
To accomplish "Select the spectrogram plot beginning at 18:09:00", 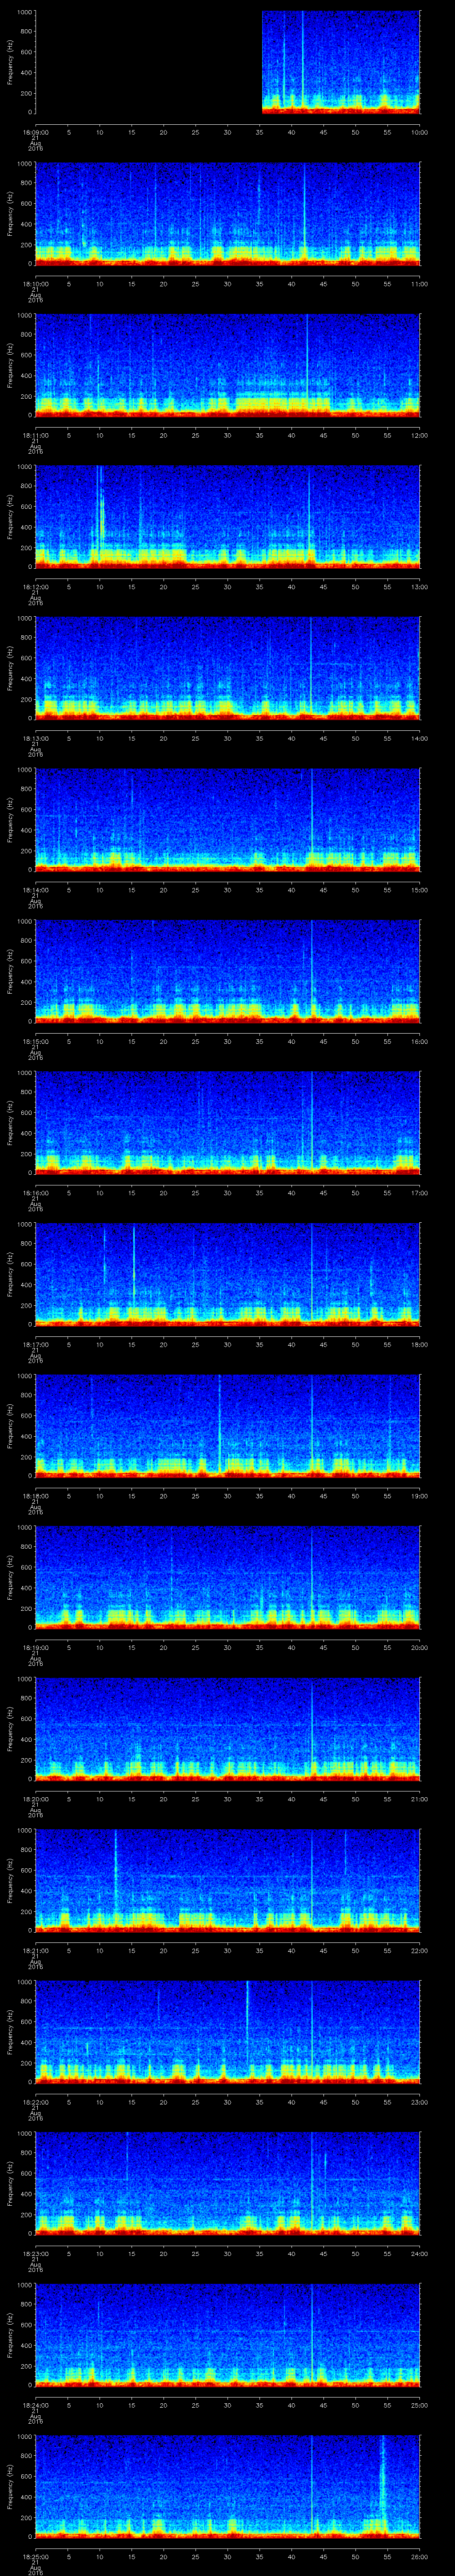I will click(x=227, y=62).
